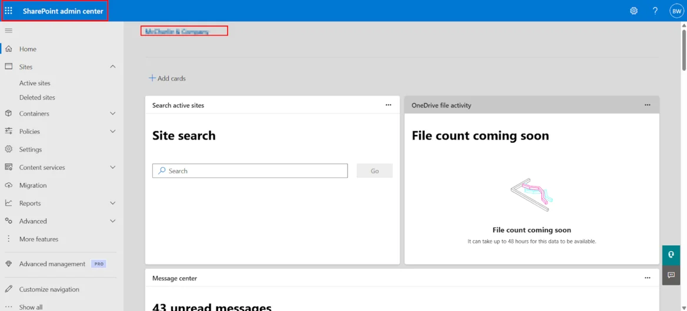Click File count coming soon heading
This screenshot has width=687, height=311.
click(x=480, y=136)
